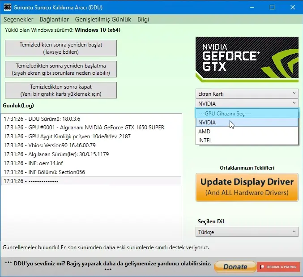The image size is (303, 277).
Task: Minimize the DDU window
Action: pyautogui.click(x=252, y=7)
